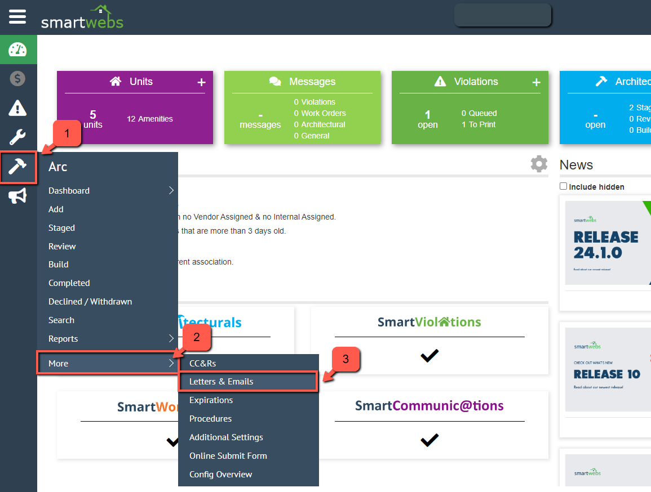This screenshot has width=651, height=492.
Task: Click the SmartViolations heading
Action: click(429, 322)
